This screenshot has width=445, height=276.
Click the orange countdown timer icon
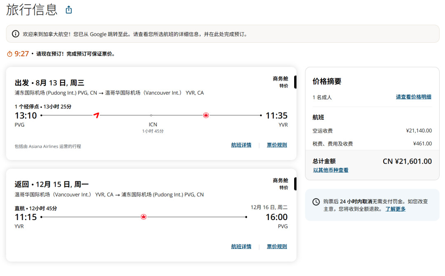click(x=9, y=54)
